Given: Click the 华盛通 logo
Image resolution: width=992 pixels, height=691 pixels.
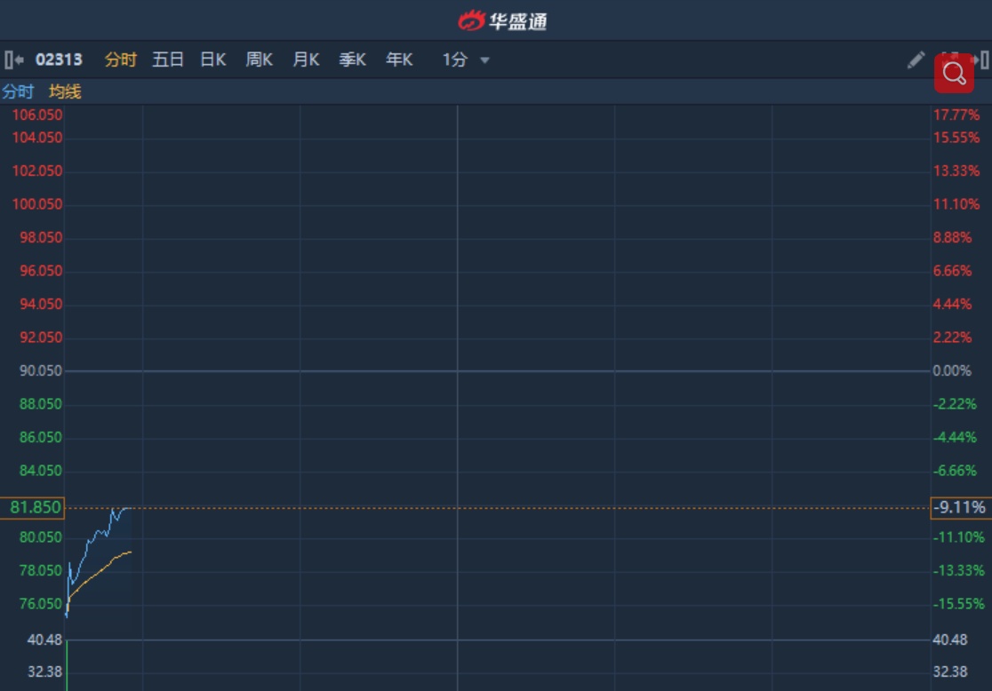Looking at the screenshot, I should [x=502, y=20].
